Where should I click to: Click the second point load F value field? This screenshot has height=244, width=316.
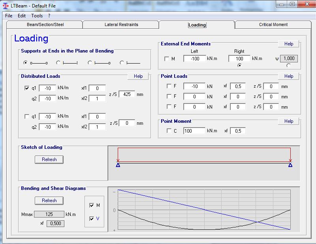coord(194,97)
